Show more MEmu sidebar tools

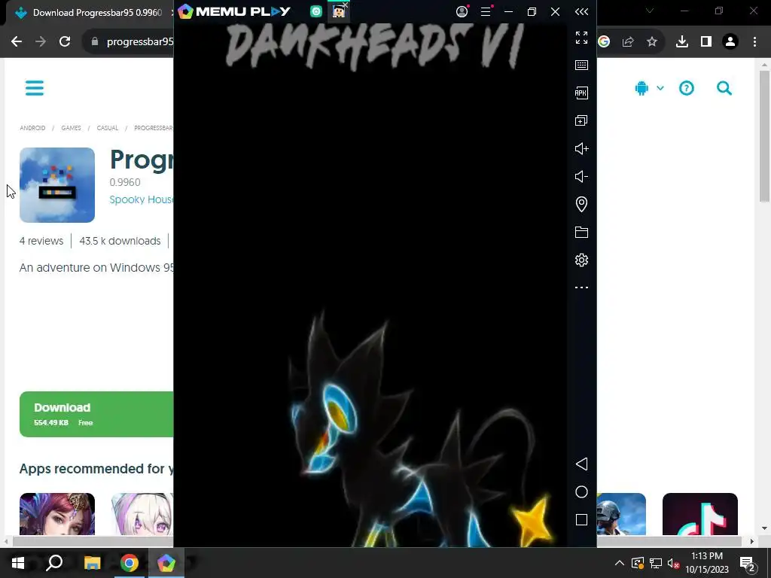[x=581, y=287]
